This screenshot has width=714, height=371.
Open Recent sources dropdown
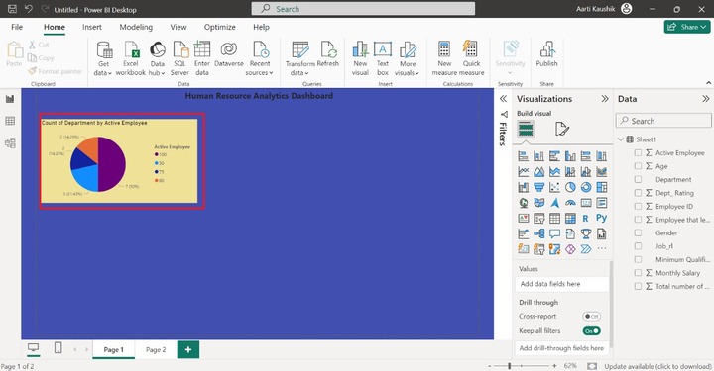click(x=259, y=59)
